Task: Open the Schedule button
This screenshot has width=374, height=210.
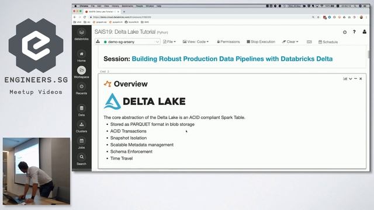Action: [x=328, y=42]
